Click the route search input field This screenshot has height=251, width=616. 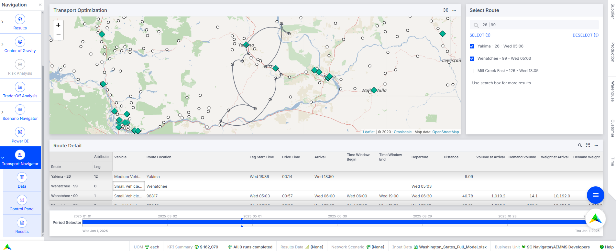tap(534, 25)
